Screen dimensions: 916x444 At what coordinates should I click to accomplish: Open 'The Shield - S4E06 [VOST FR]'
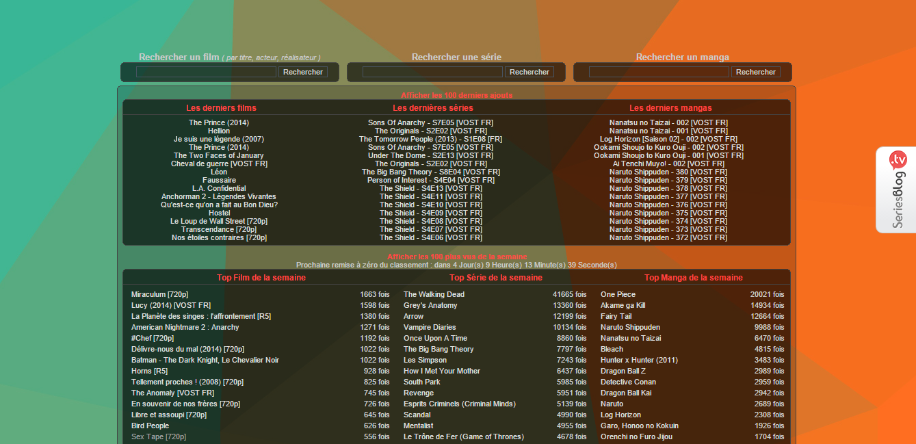431,237
